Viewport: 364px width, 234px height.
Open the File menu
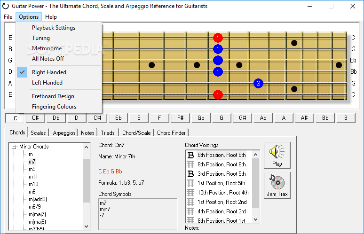pyautogui.click(x=8, y=17)
